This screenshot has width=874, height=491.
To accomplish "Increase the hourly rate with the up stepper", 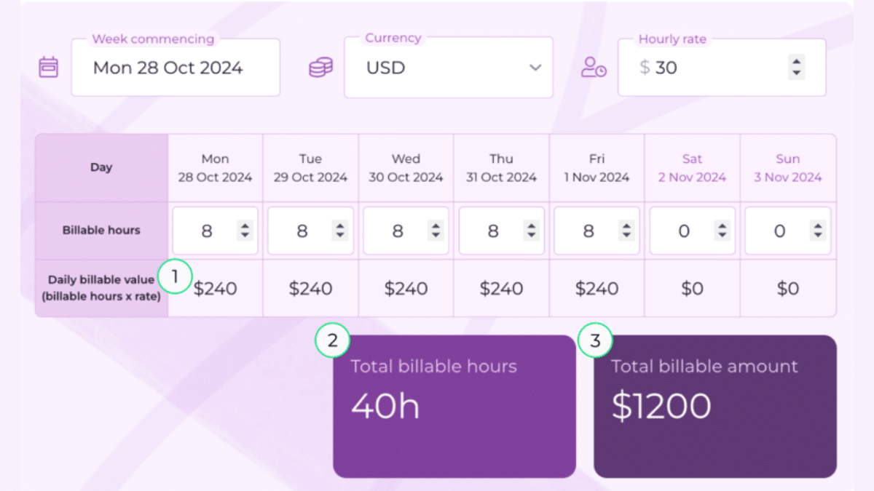I will [x=795, y=63].
